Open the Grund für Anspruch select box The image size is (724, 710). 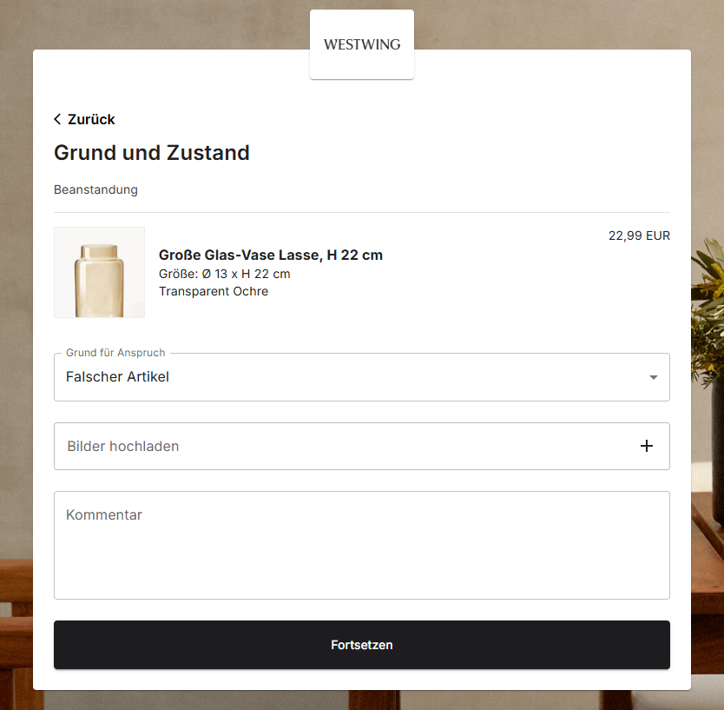point(362,377)
